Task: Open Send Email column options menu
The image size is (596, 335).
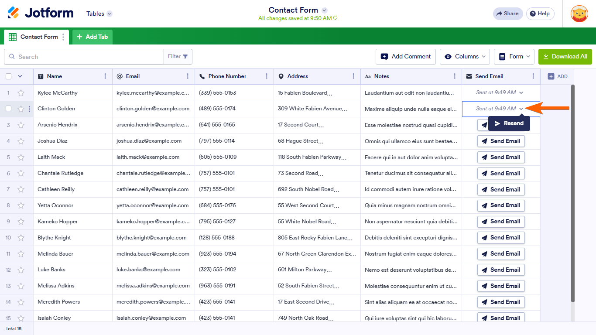Action: pyautogui.click(x=533, y=76)
